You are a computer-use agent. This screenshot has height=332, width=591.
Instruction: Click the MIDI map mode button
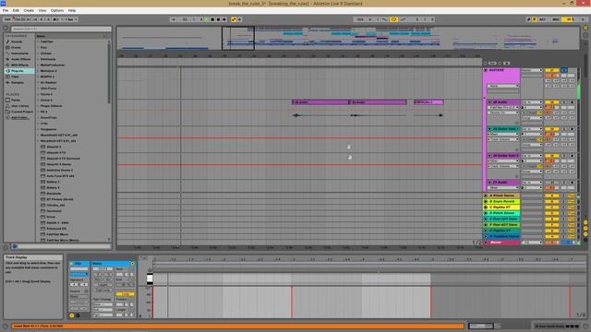pyautogui.click(x=556, y=19)
